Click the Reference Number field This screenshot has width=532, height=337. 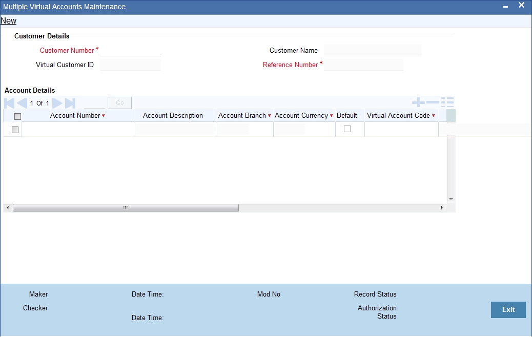tap(363, 65)
